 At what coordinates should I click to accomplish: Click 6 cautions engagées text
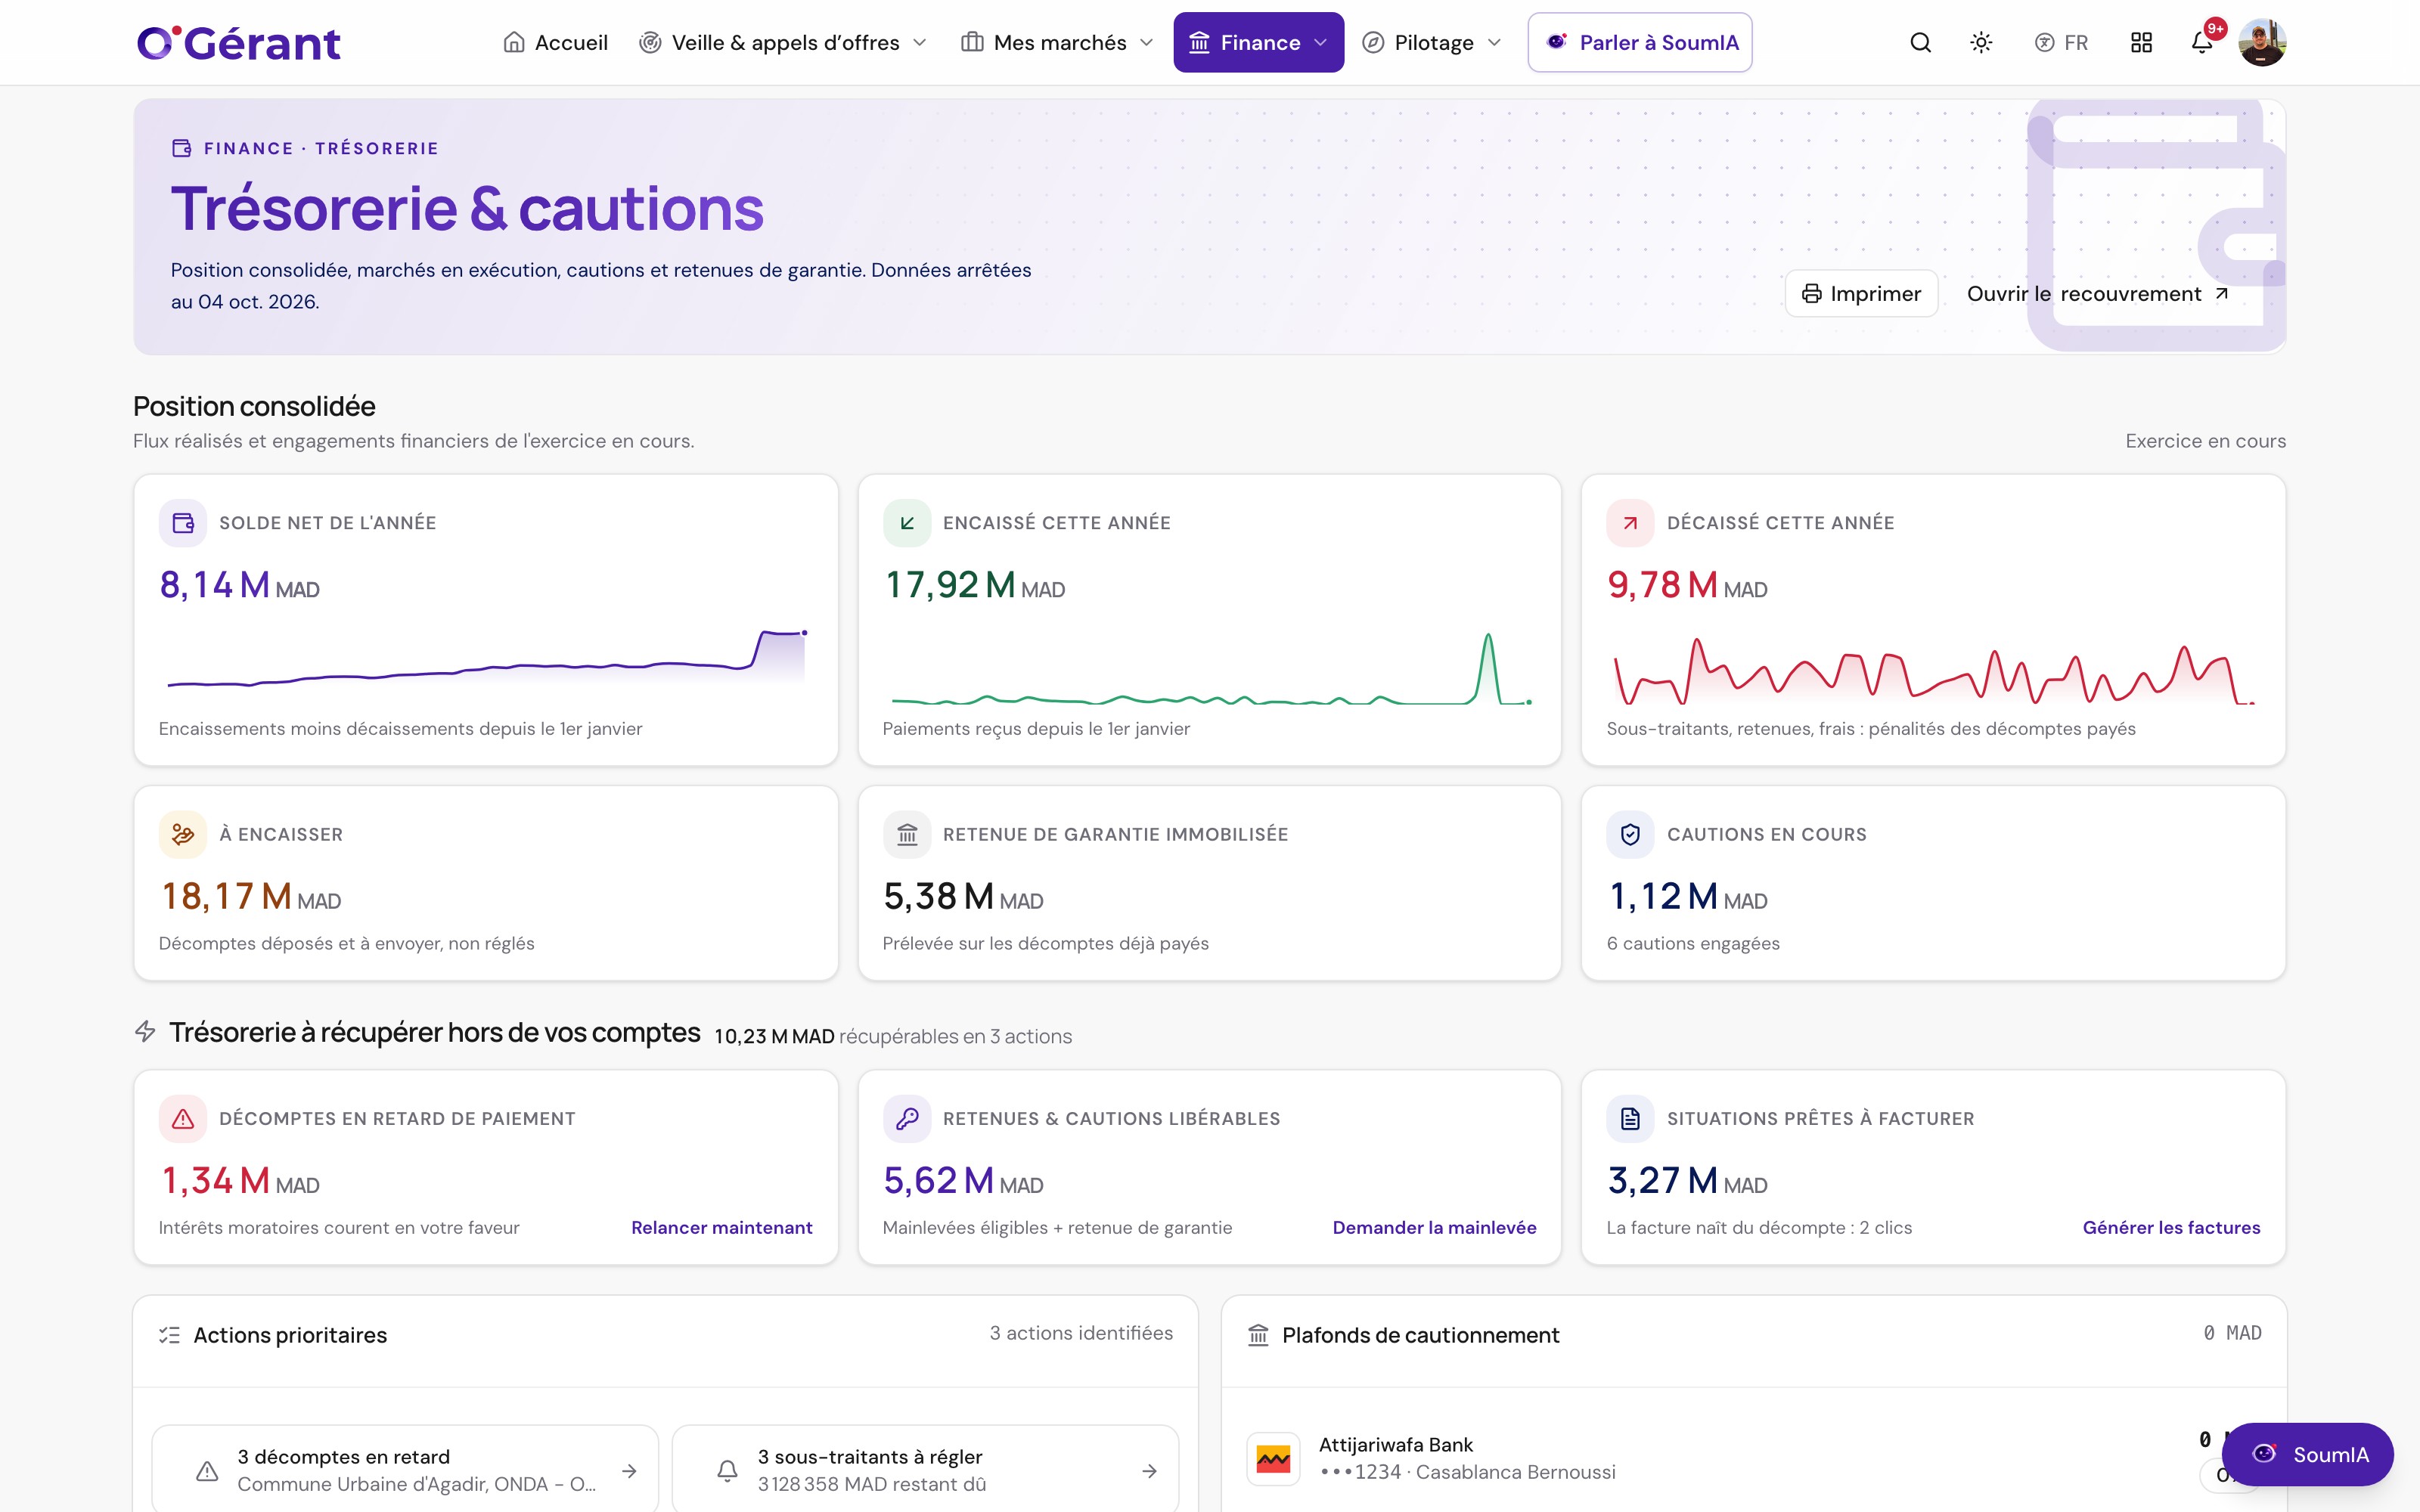pyautogui.click(x=1693, y=943)
